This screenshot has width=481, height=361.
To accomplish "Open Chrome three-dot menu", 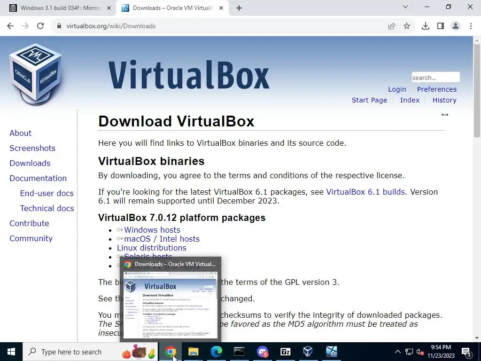I will [x=471, y=26].
